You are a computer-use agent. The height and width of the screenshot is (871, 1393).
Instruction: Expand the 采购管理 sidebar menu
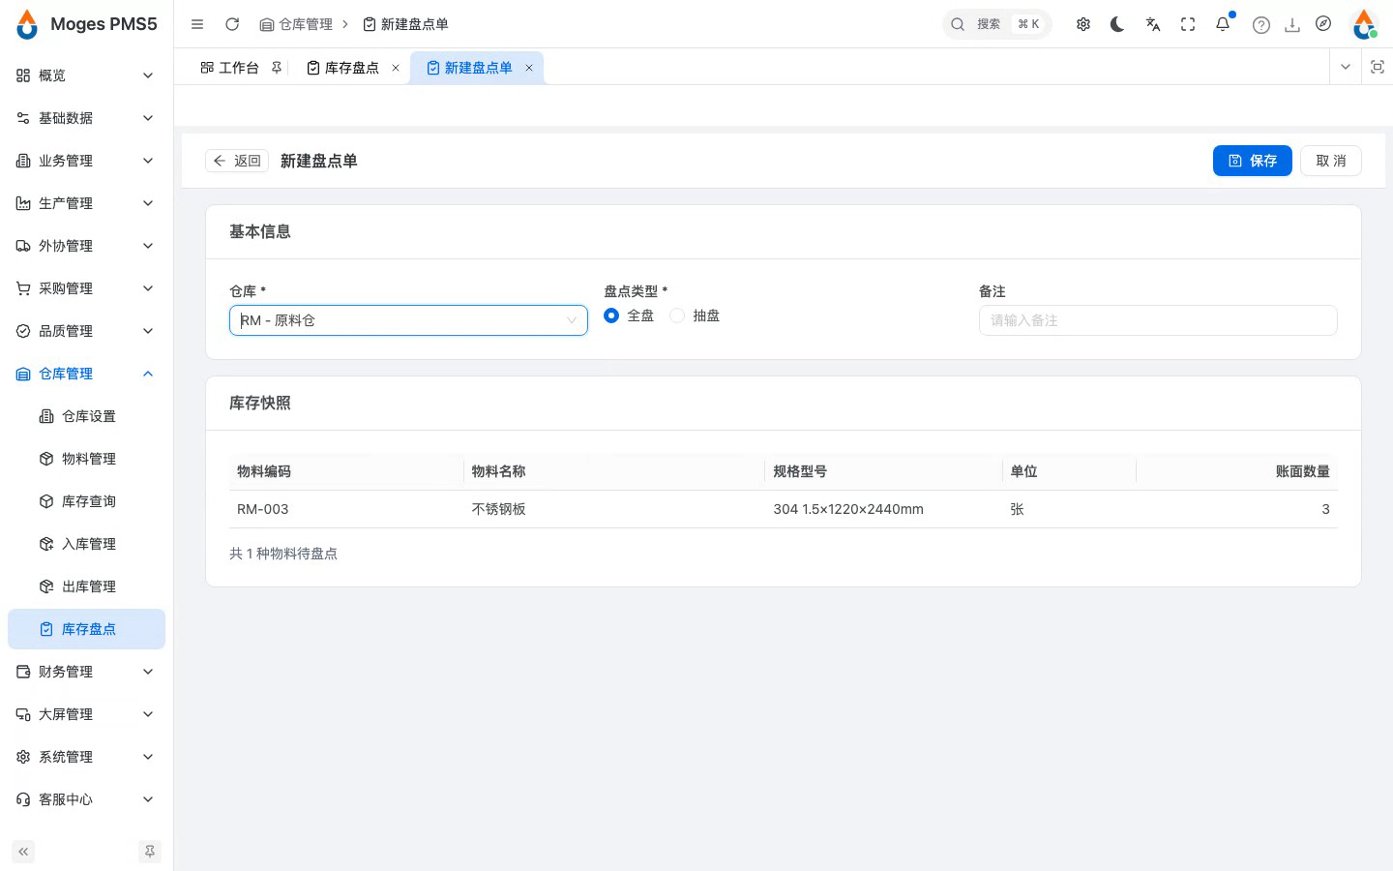tap(85, 288)
